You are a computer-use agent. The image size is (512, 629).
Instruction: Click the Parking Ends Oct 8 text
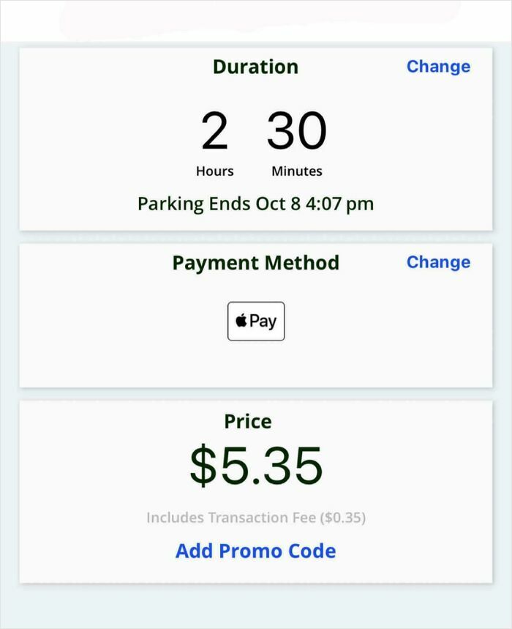click(255, 204)
